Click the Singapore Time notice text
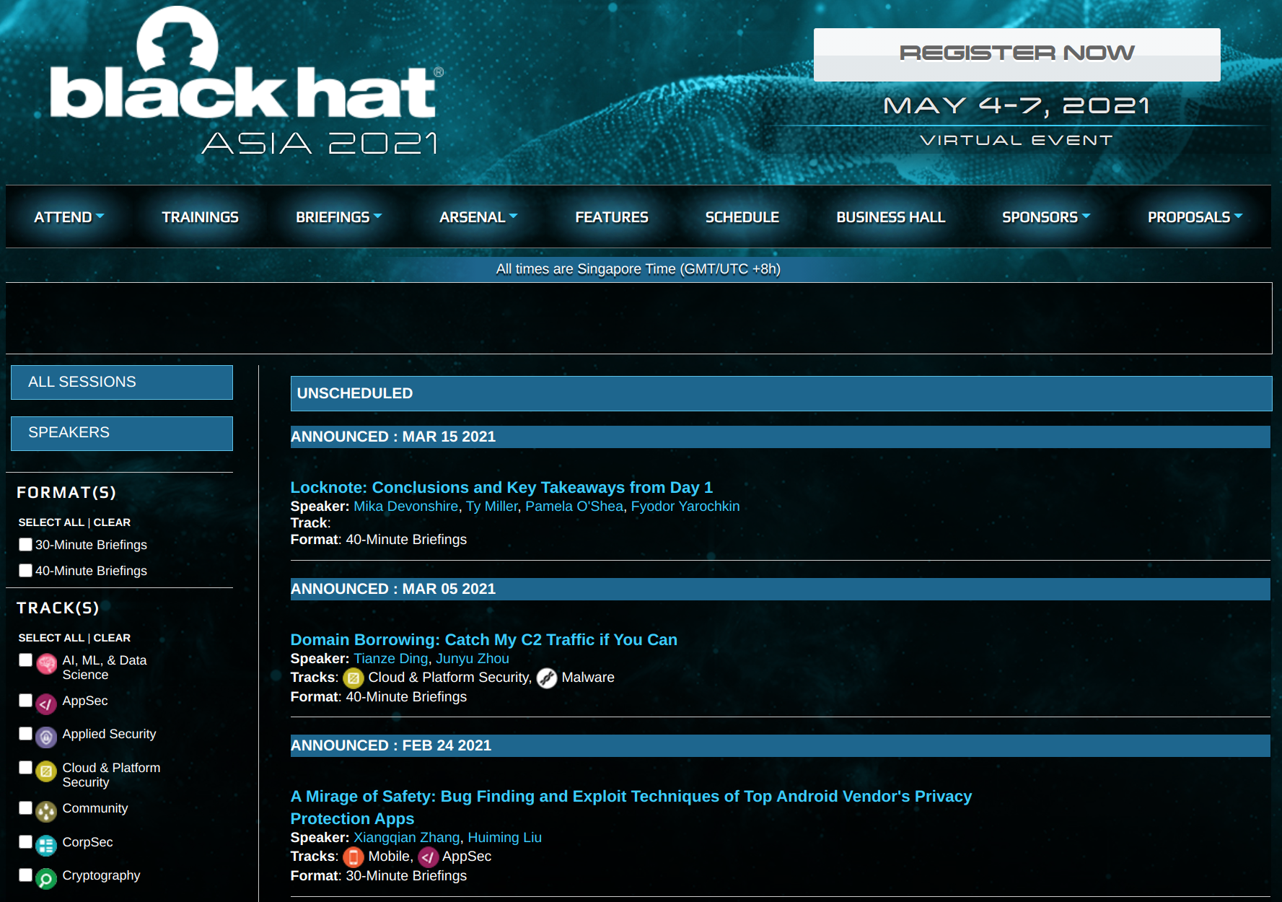Image resolution: width=1282 pixels, height=902 pixels. pos(638,269)
